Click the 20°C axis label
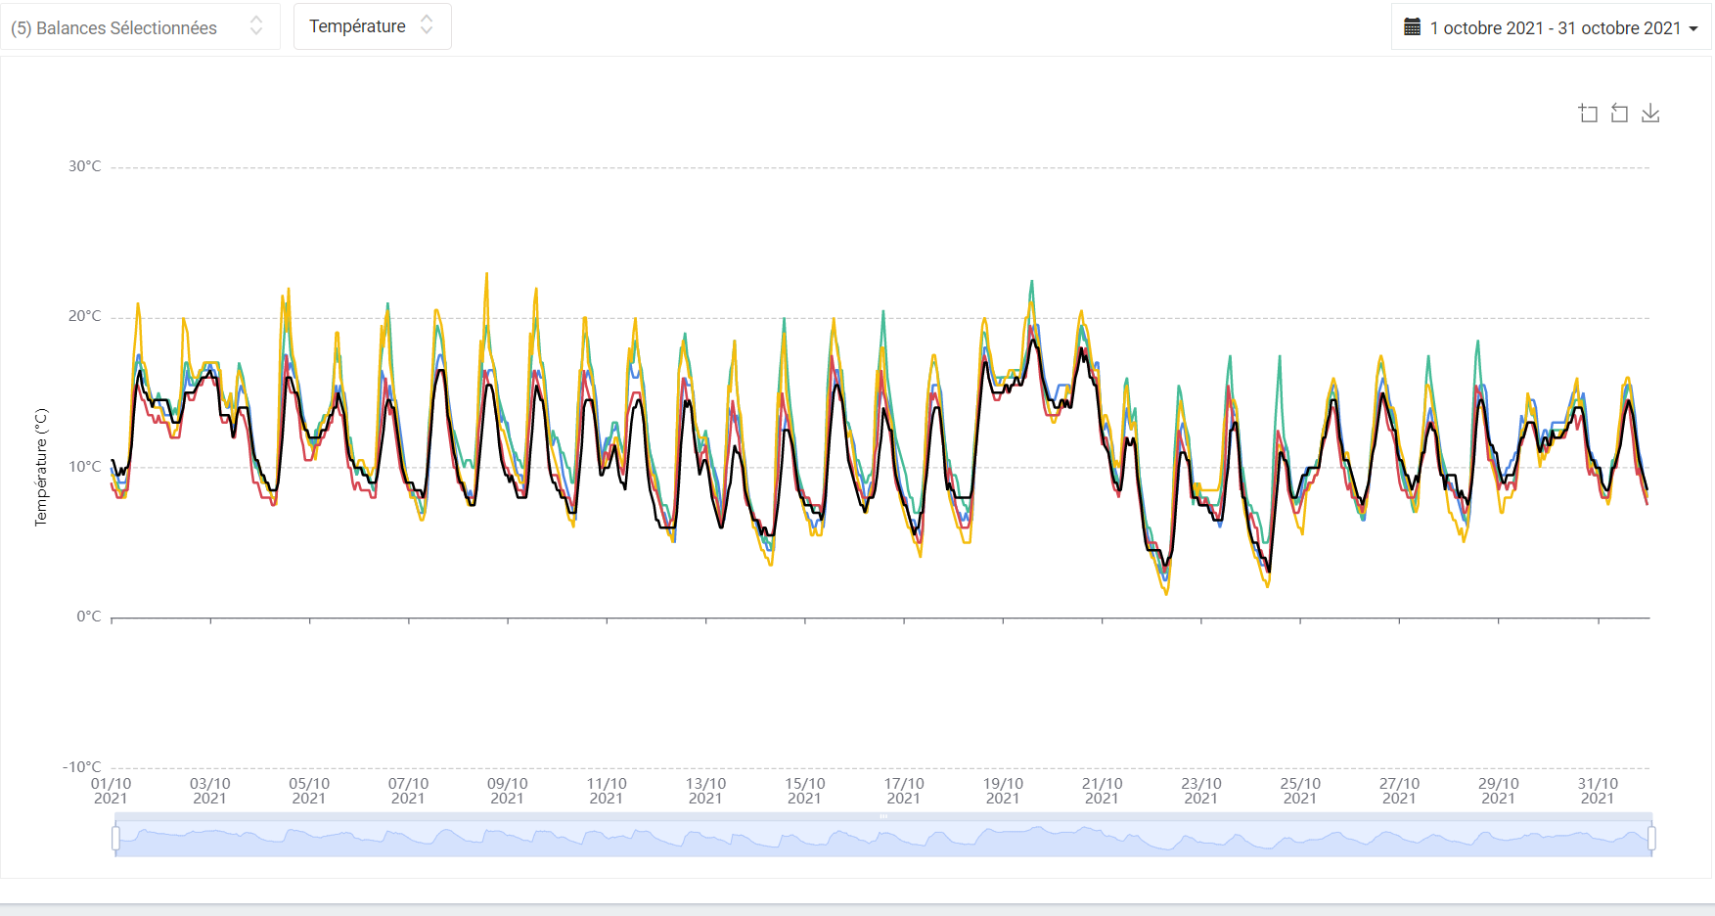Screen dimensions: 1715x916 click(84, 316)
